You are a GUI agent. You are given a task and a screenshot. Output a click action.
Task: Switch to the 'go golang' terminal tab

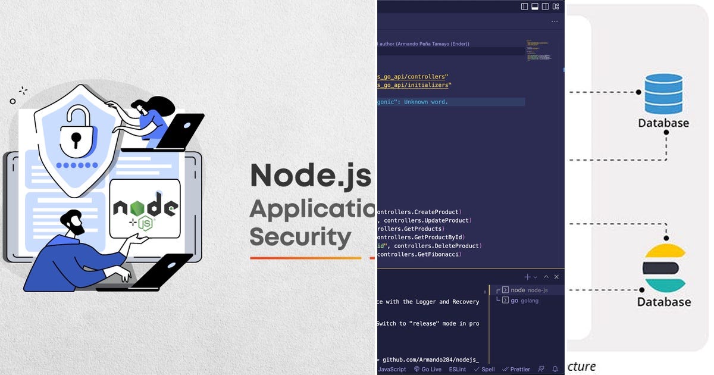[521, 300]
